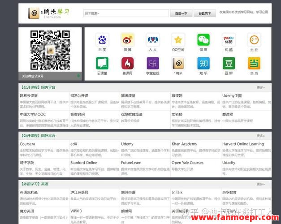This screenshot has width=281, height=224.
Task: Open the Stanford Online link
Action: coord(84,163)
